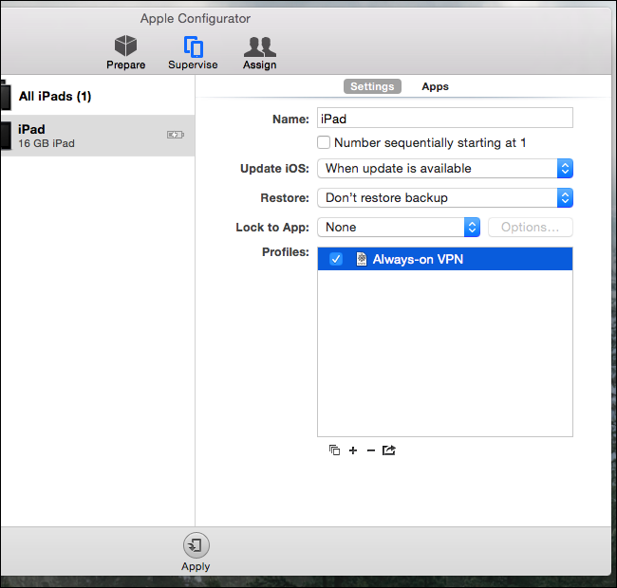617x588 pixels.
Task: Export the profile with share icon
Action: pyautogui.click(x=389, y=450)
